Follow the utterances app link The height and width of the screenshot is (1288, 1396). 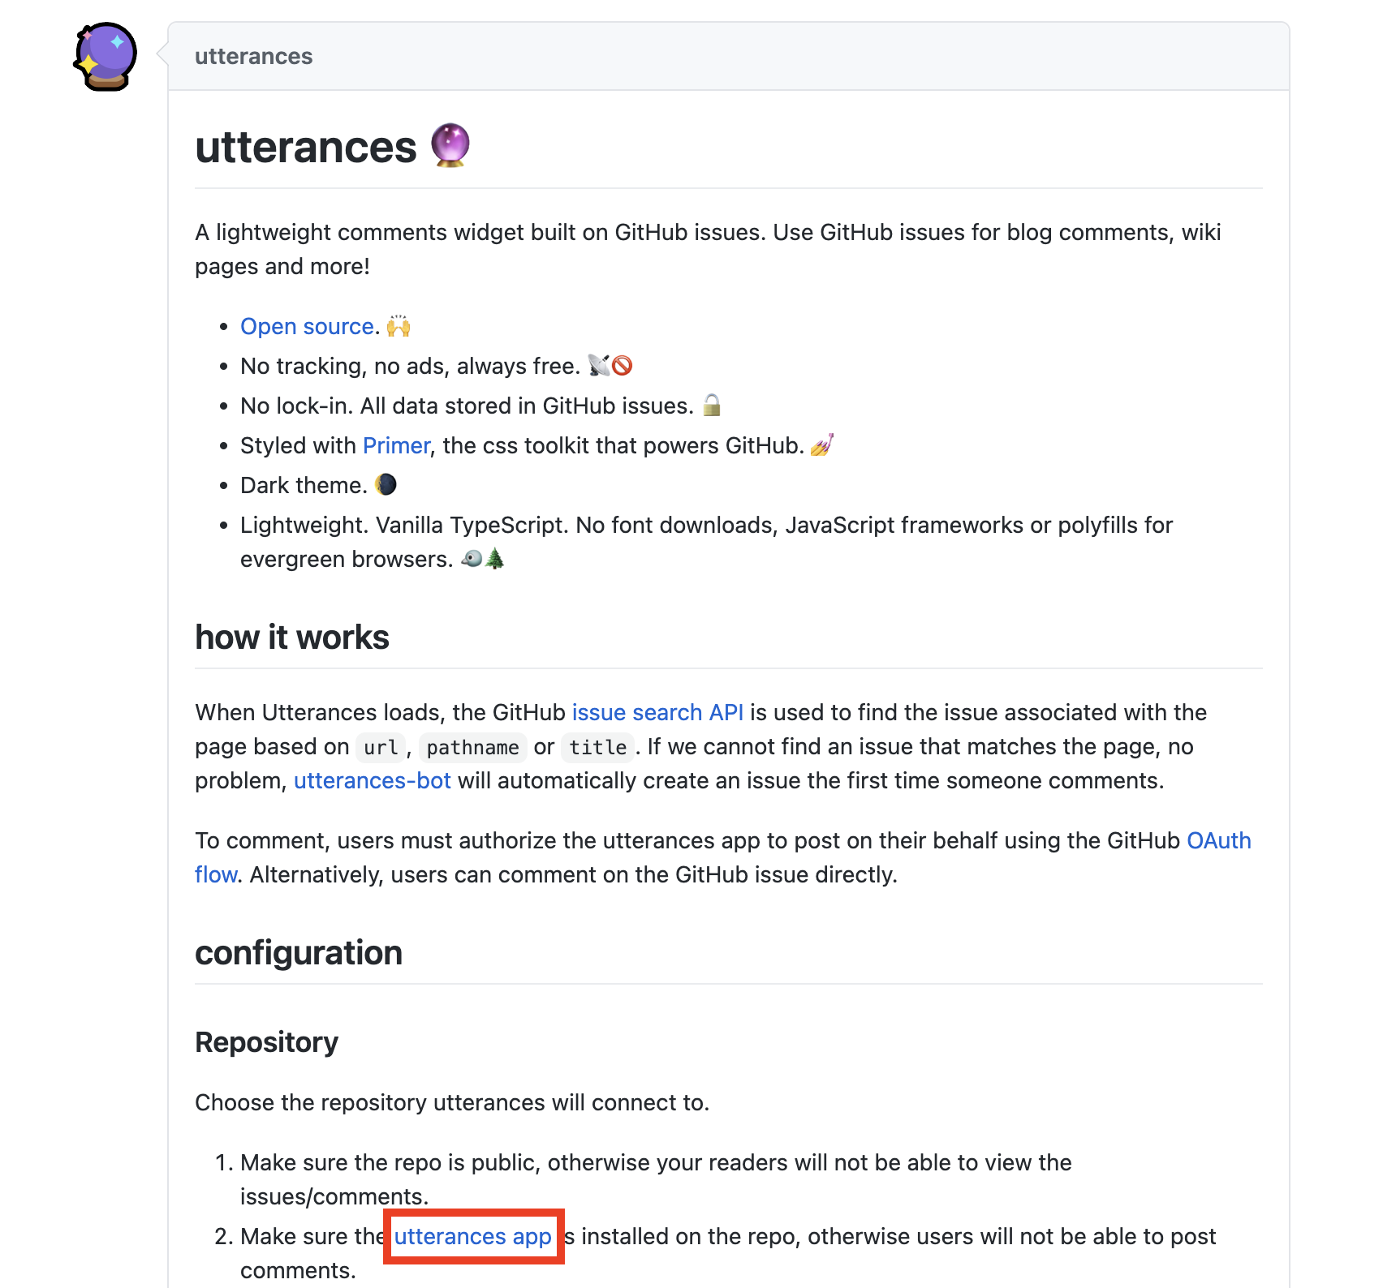(x=472, y=1236)
